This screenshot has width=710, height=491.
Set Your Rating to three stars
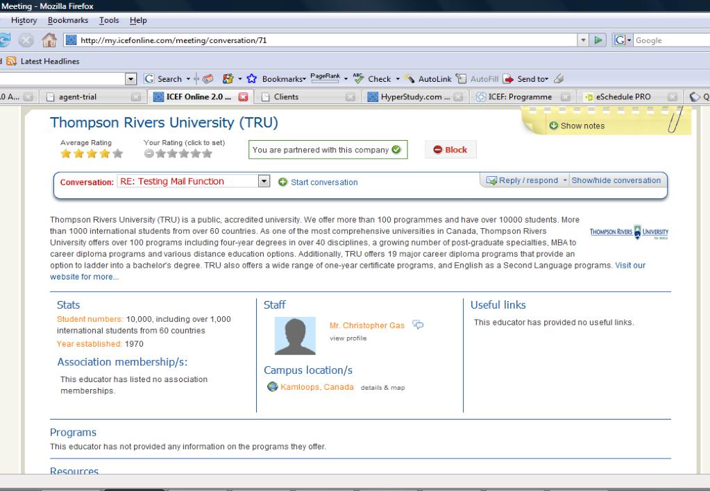tap(184, 153)
